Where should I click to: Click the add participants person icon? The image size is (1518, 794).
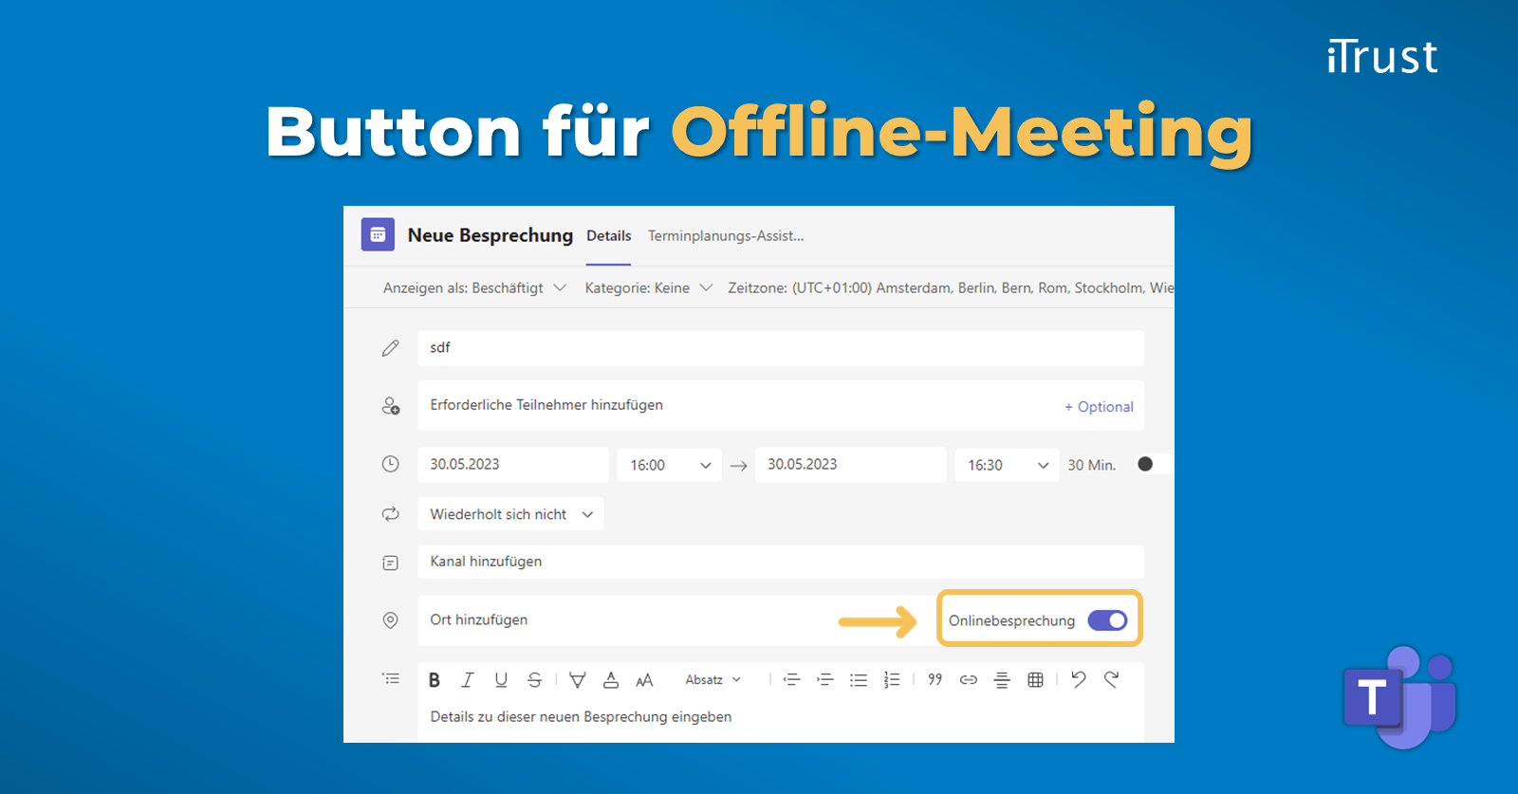[x=390, y=406]
